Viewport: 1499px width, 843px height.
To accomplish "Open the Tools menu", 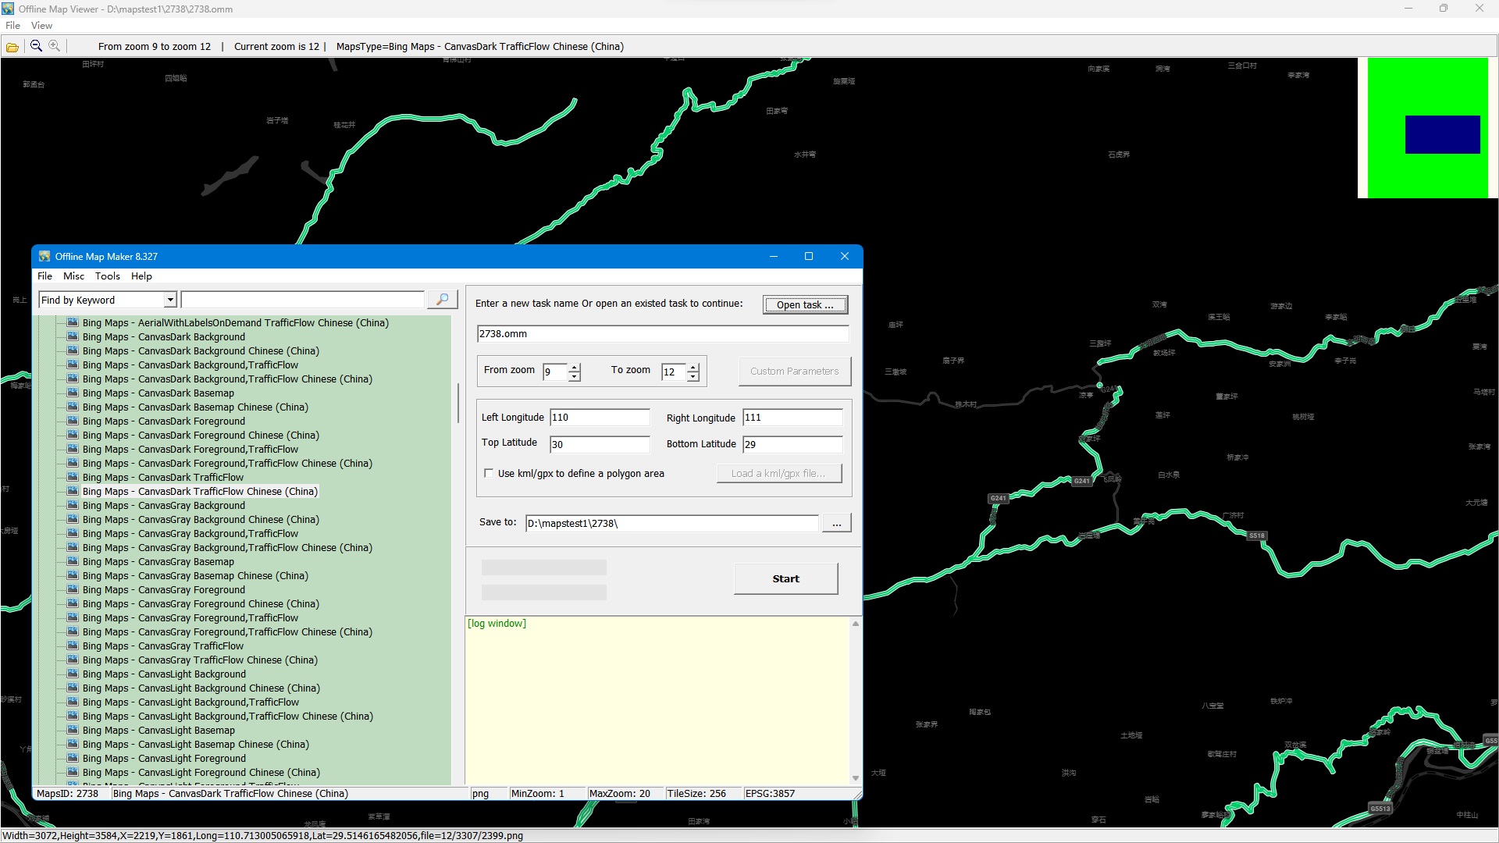I will click(x=108, y=276).
